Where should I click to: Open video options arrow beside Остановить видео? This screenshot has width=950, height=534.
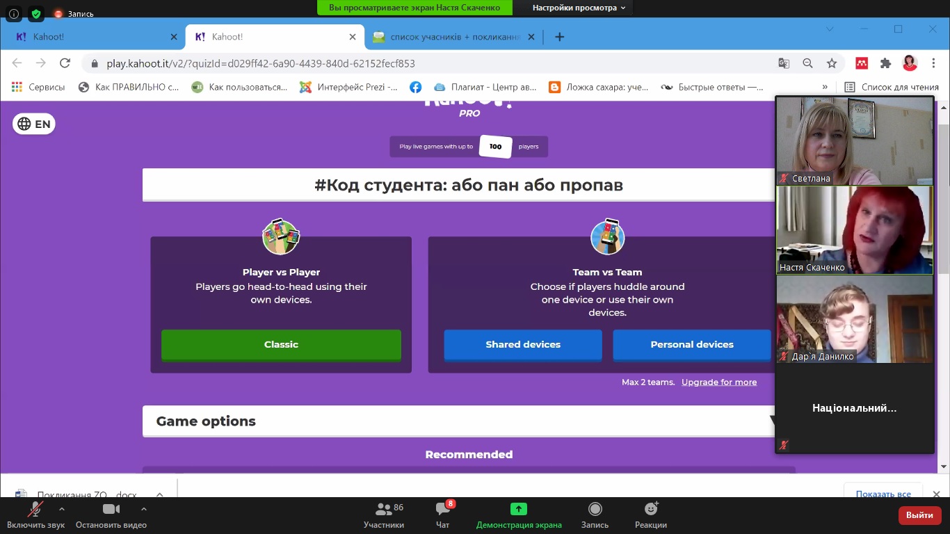pos(144,510)
